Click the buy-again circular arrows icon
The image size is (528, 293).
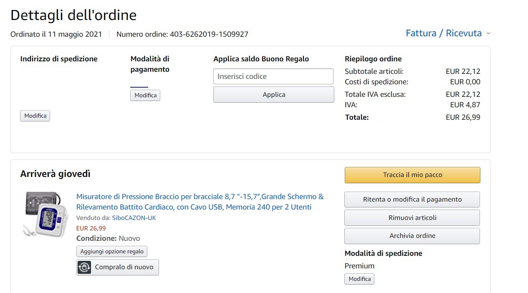tap(84, 268)
